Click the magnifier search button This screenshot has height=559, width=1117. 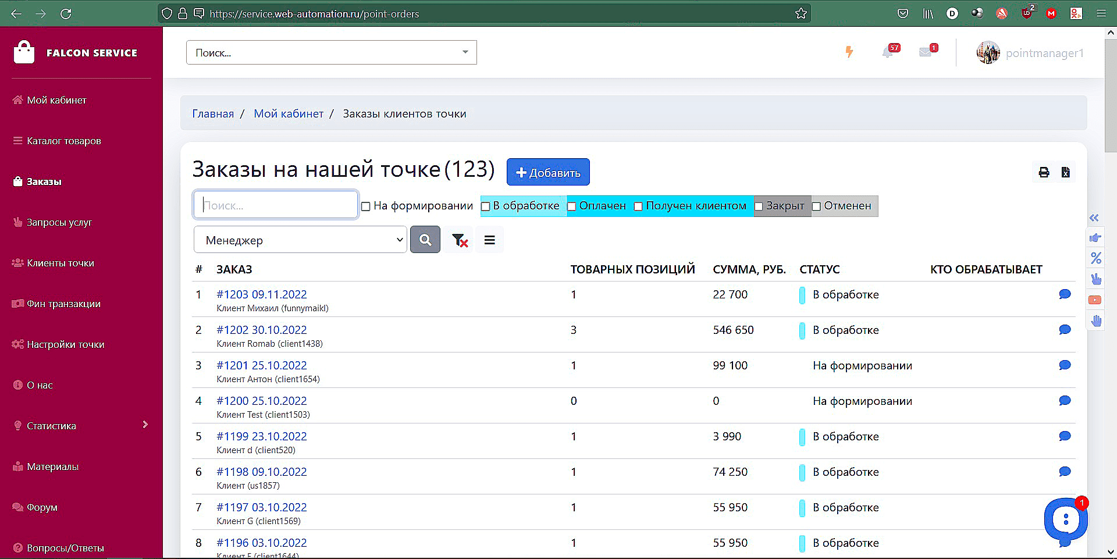[x=425, y=240]
